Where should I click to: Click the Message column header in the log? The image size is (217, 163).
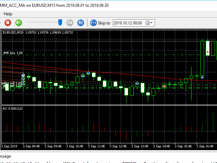click(5, 156)
